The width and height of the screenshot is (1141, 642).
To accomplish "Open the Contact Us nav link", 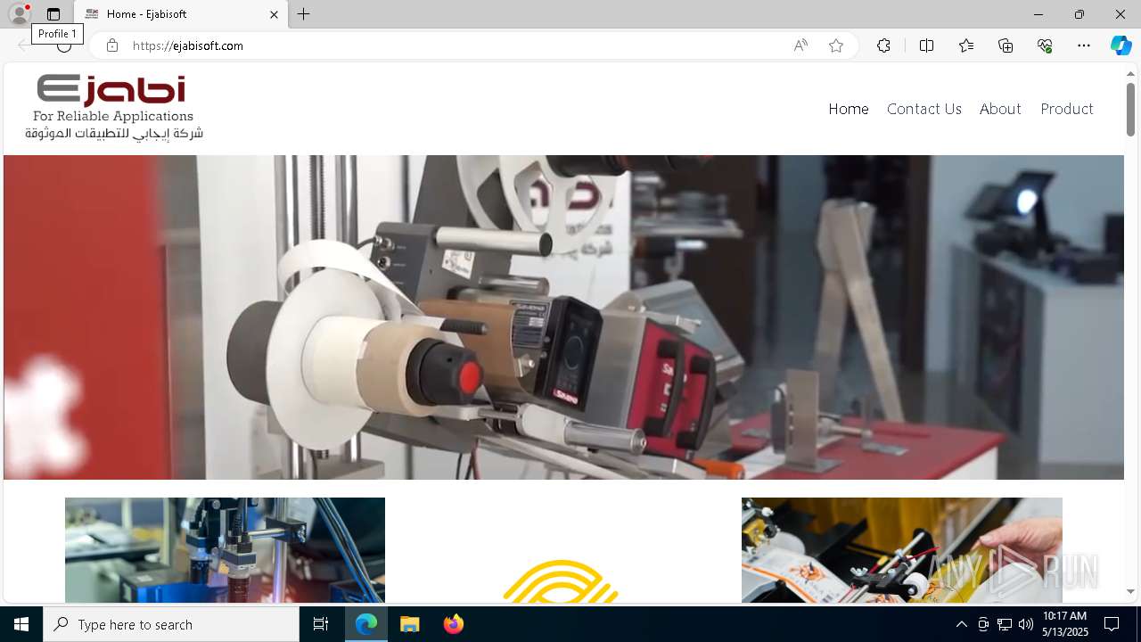I will (x=924, y=109).
